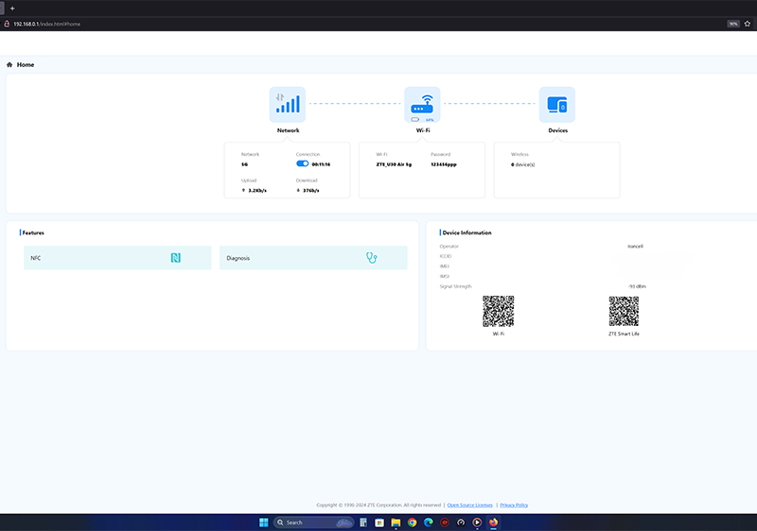
Task: Open the NFC feature tile
Action: [117, 258]
